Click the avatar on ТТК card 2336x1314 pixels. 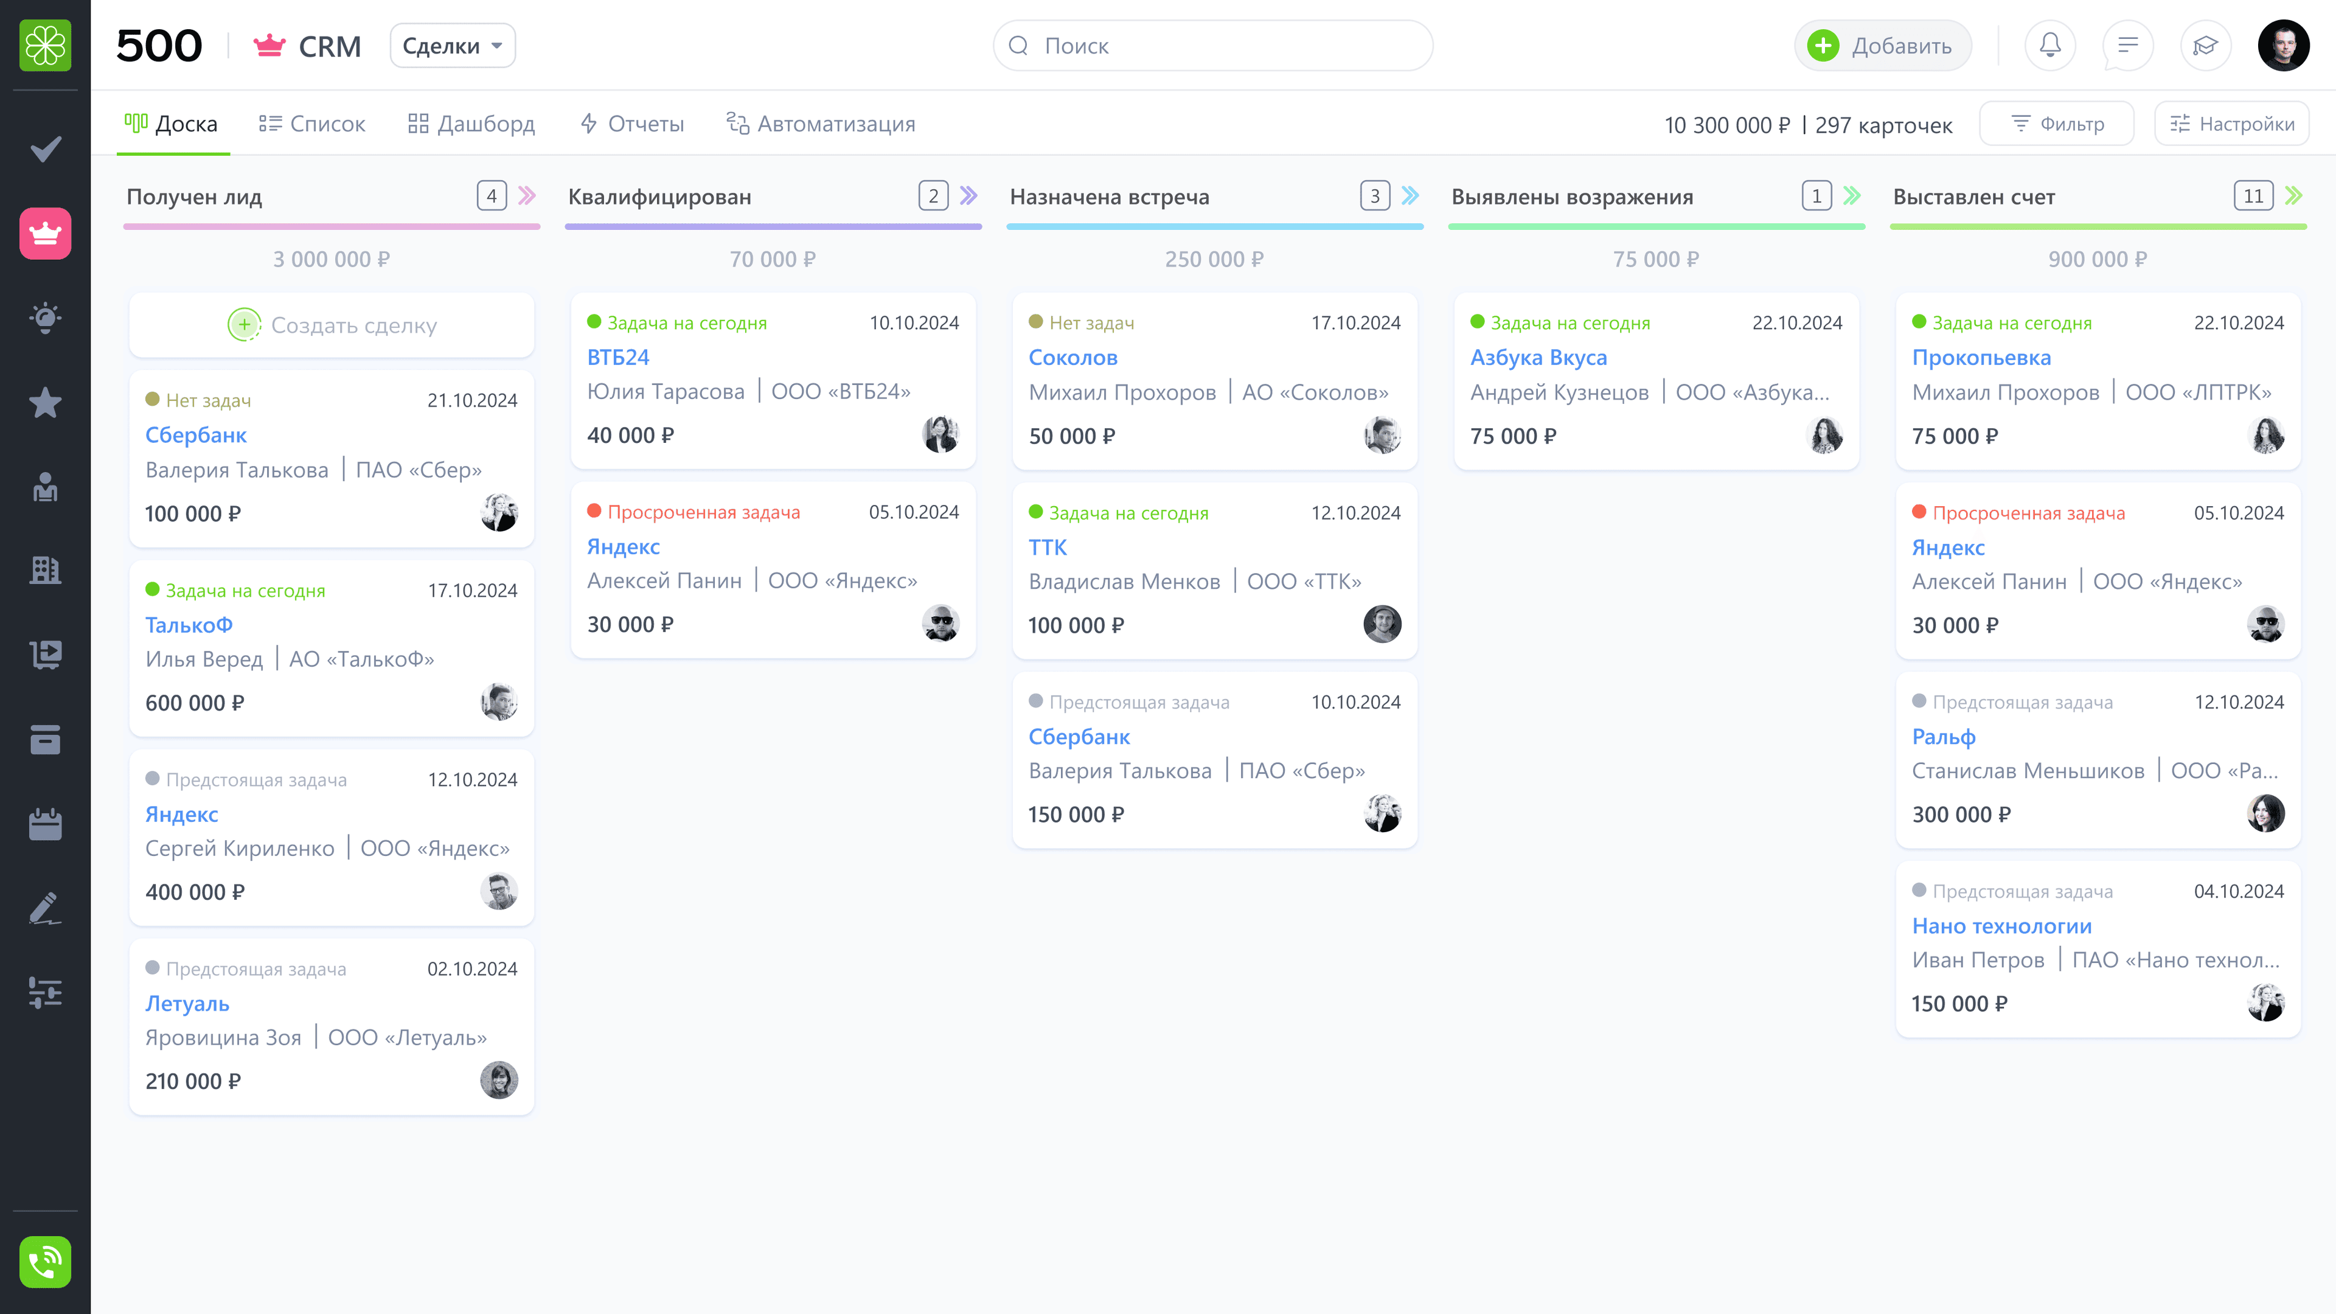[x=1382, y=624]
